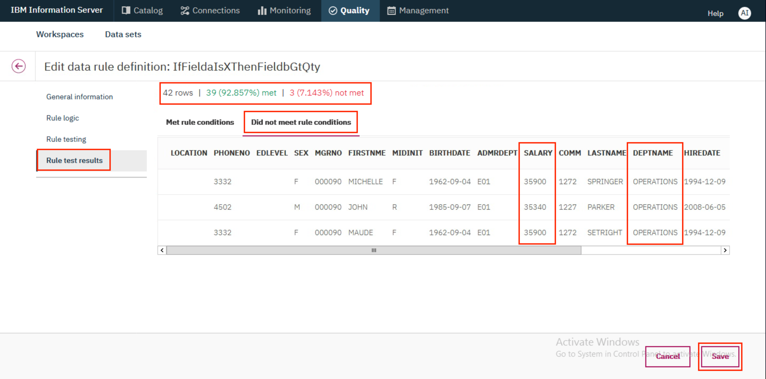Select the Did not meet rule conditions tab
The height and width of the screenshot is (379, 766).
pos(301,122)
